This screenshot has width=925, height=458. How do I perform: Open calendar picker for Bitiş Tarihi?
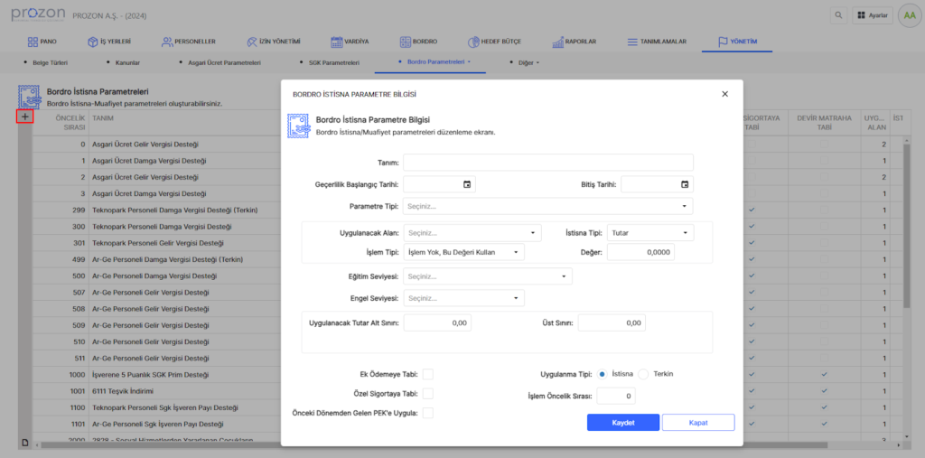[x=685, y=184]
